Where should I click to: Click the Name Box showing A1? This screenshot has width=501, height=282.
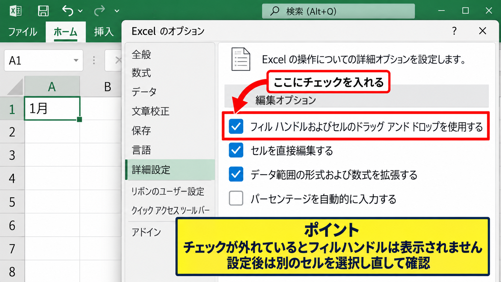coord(43,61)
